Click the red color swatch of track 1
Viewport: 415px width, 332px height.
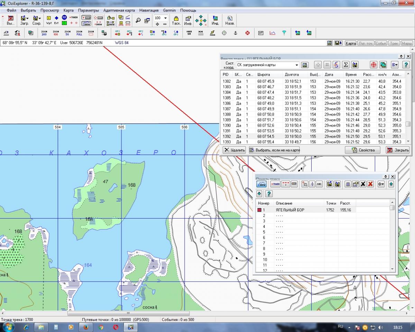pos(260,210)
